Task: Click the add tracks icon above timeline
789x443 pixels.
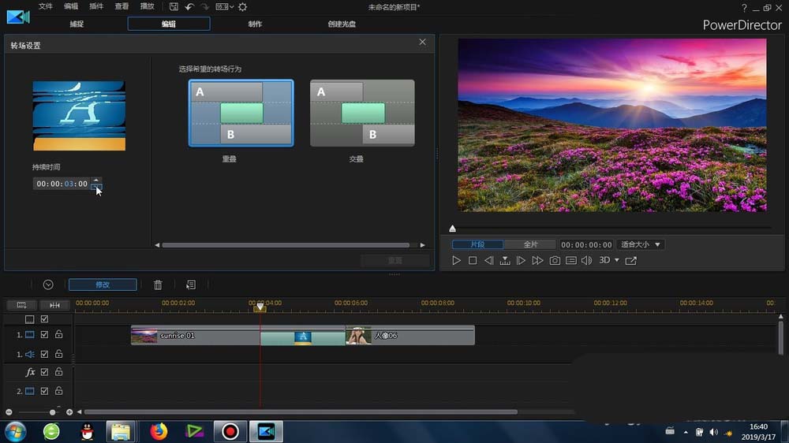Action: tap(21, 305)
